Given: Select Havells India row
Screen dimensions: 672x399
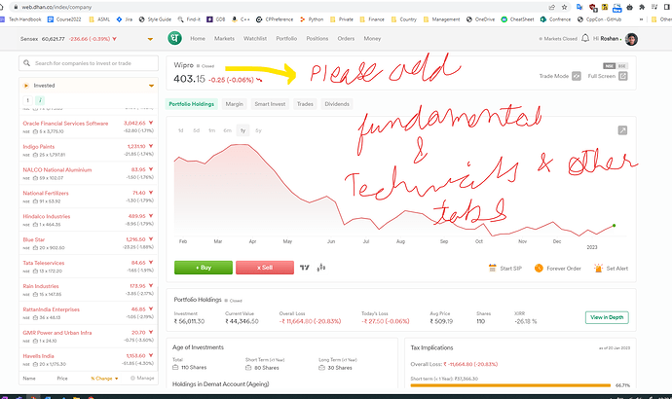Looking at the screenshot, I should (89, 360).
